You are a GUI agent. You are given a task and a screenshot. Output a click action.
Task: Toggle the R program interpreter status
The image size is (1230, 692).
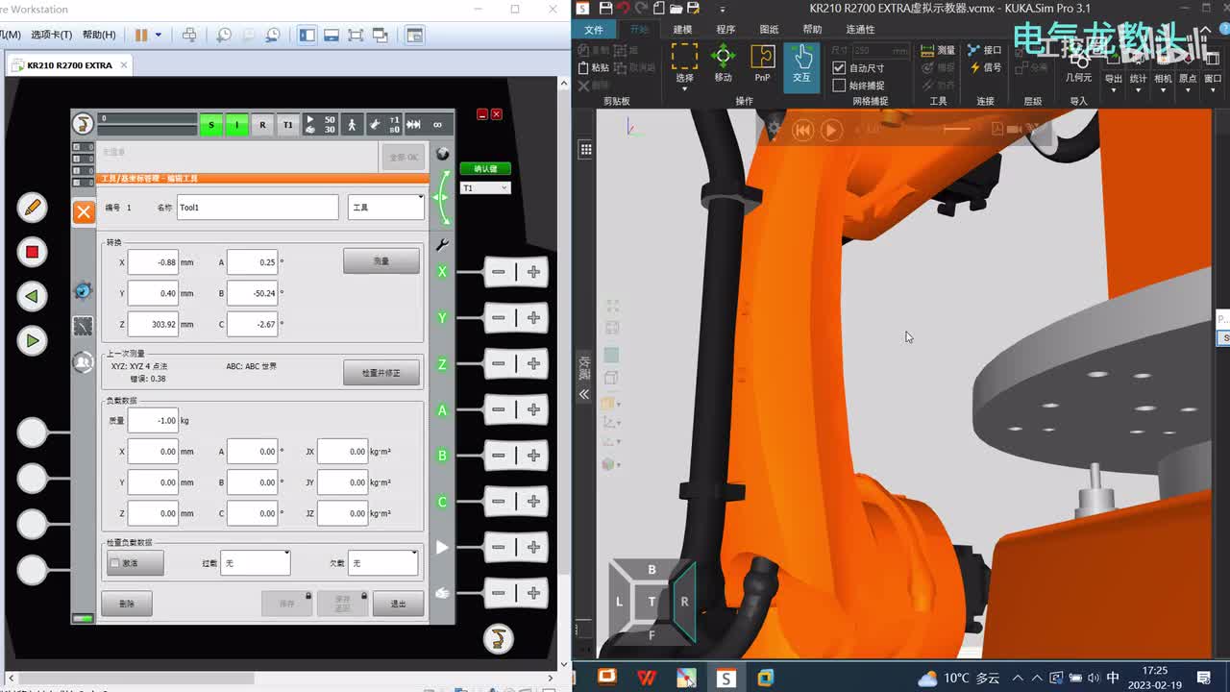coord(262,125)
